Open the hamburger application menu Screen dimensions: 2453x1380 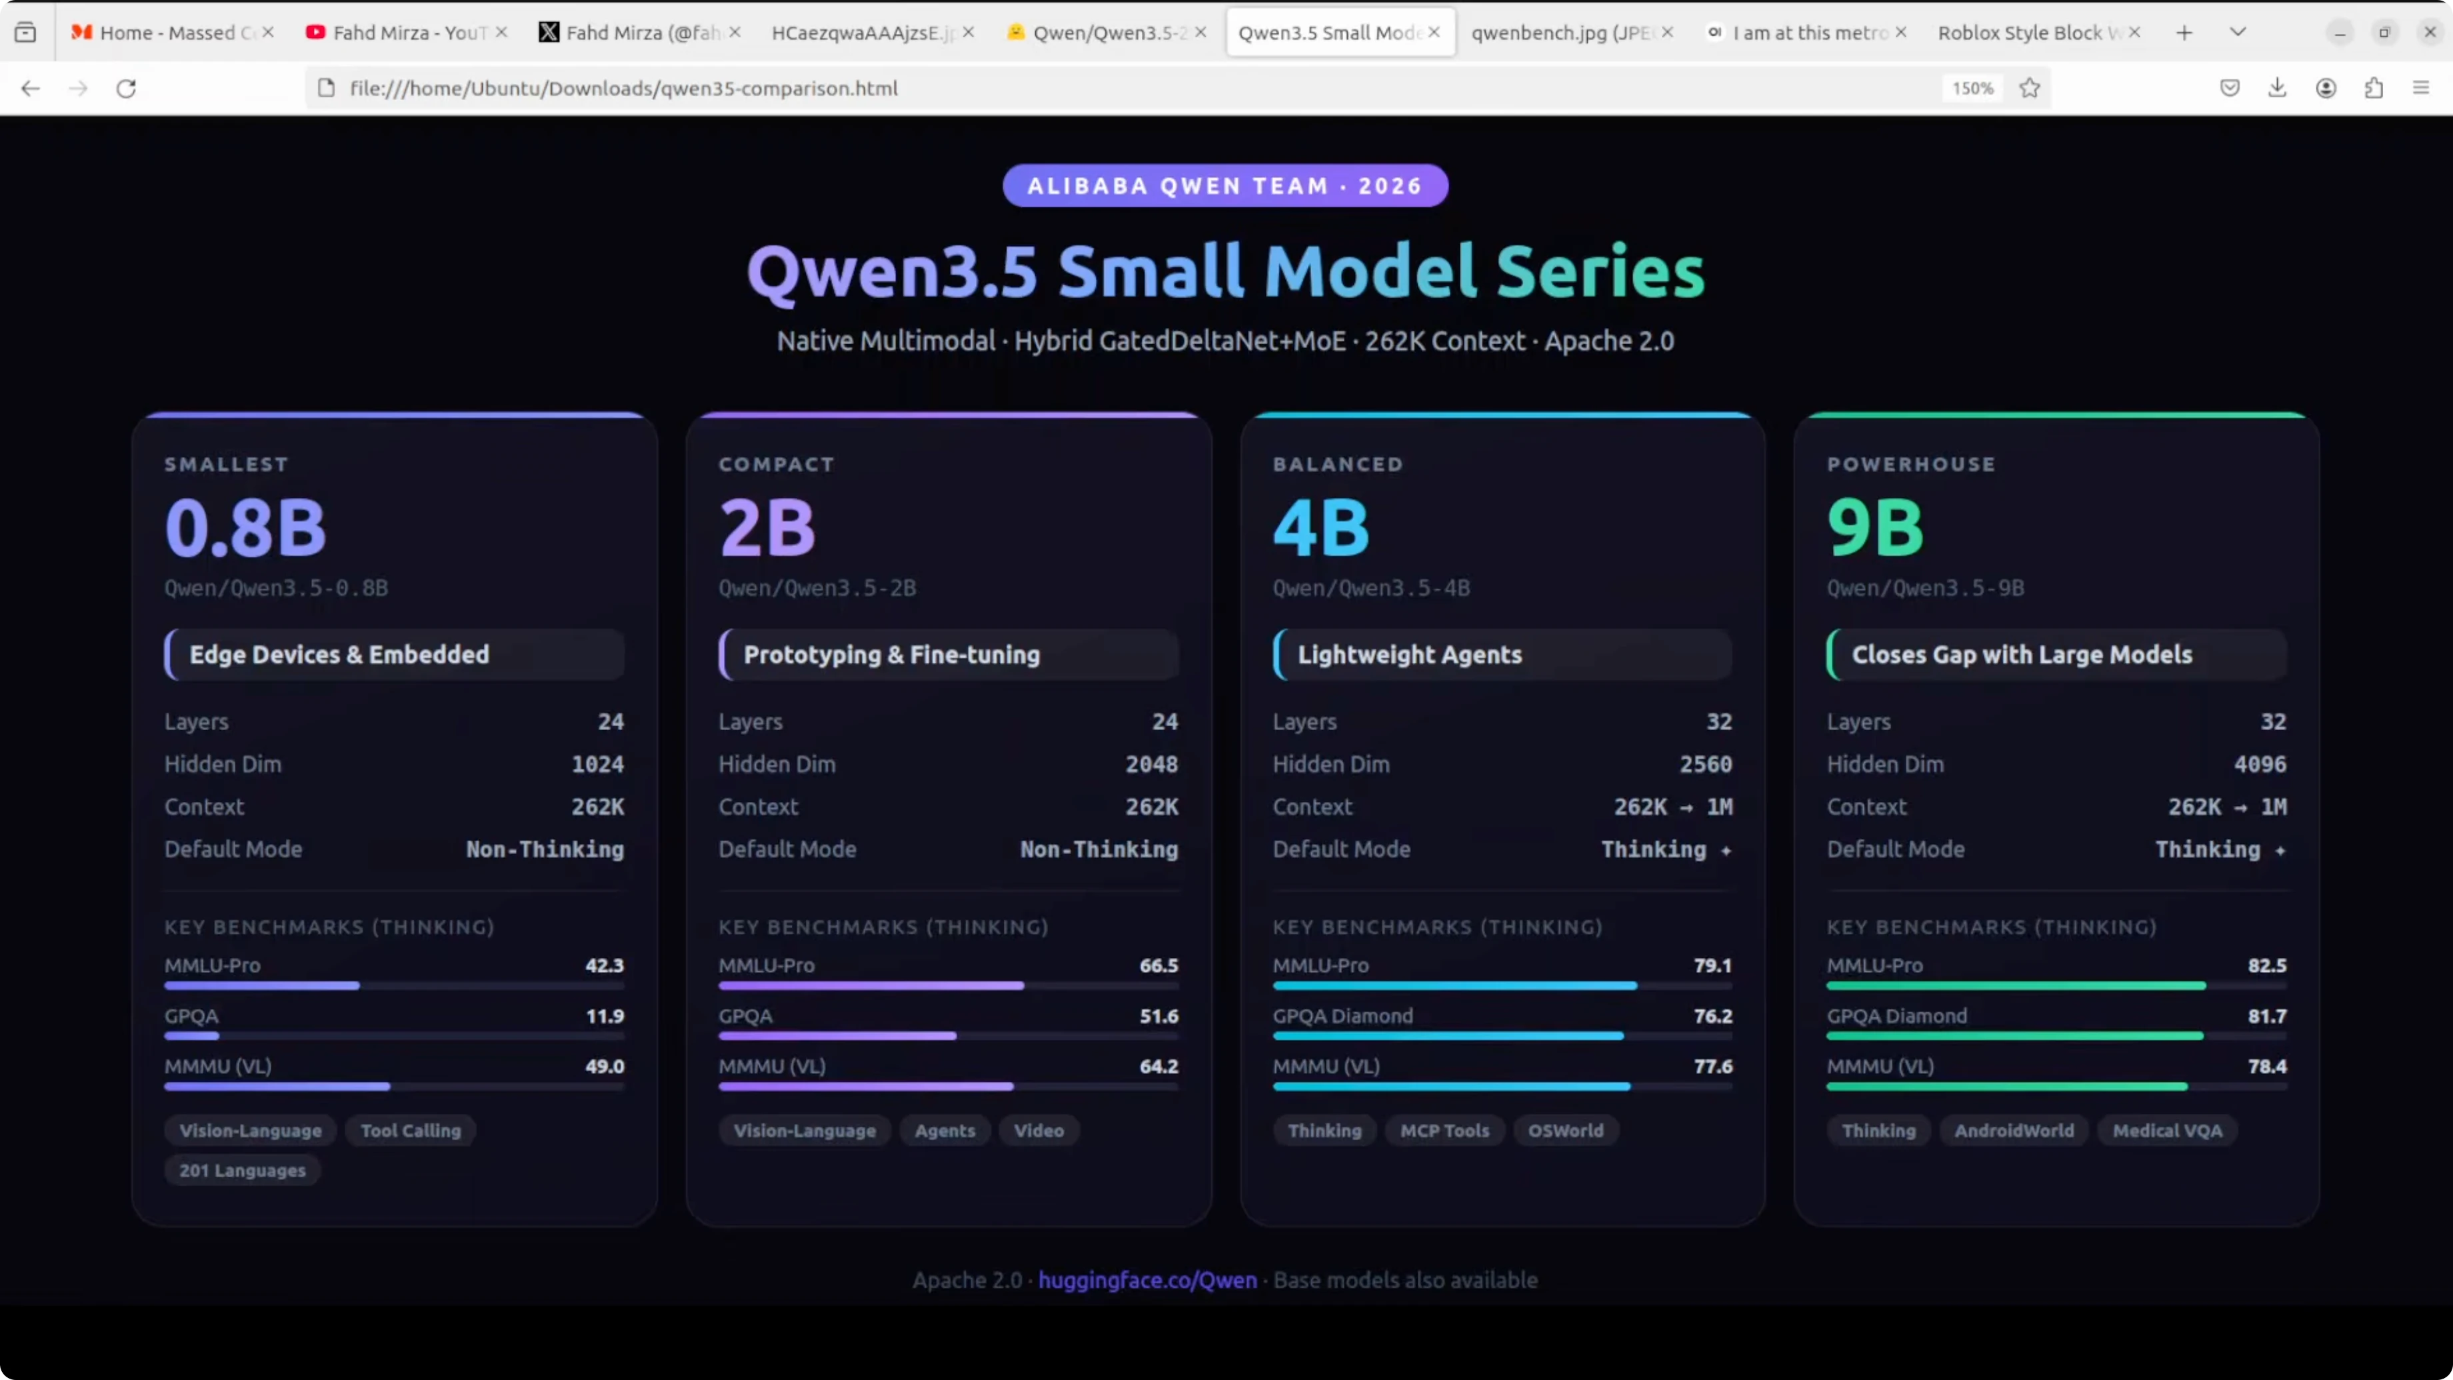click(2420, 89)
